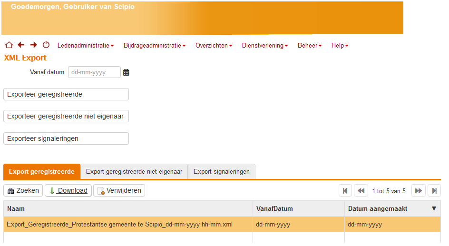This screenshot has height=246, width=449.
Task: Expand the Ledenadministratie menu
Action: pyautogui.click(x=86, y=46)
